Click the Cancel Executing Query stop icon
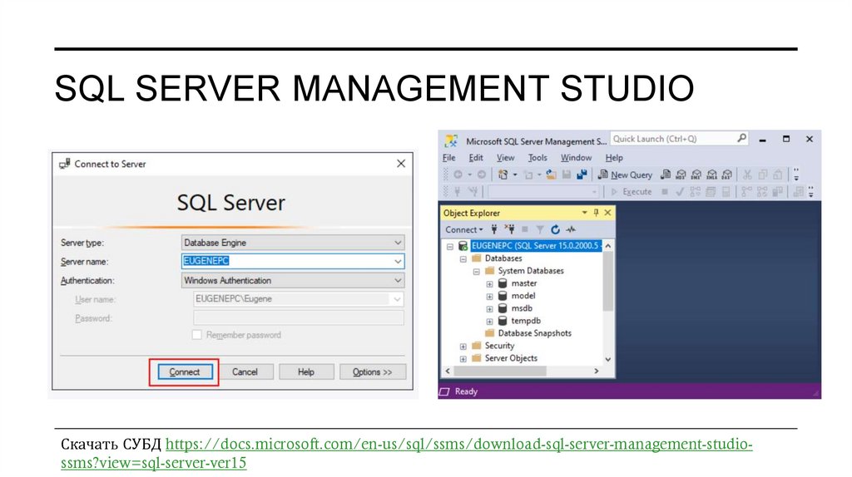This screenshot has height=477, width=852. tap(665, 192)
